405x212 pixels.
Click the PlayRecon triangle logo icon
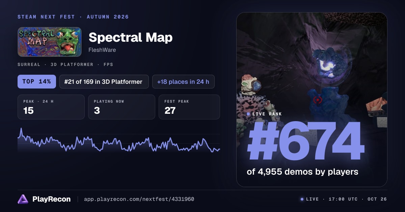(23, 199)
